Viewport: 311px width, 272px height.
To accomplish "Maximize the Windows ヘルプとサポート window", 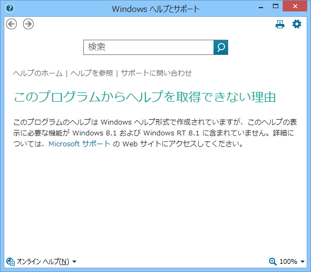I will pyautogui.click(x=276, y=6).
